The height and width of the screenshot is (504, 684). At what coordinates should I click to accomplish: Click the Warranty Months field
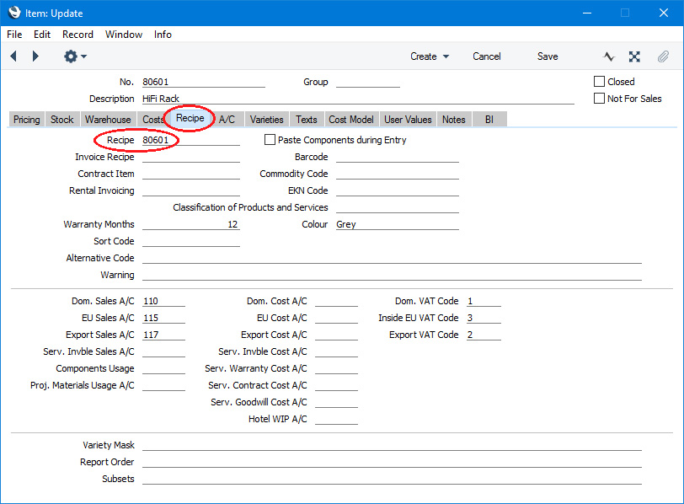(x=191, y=224)
